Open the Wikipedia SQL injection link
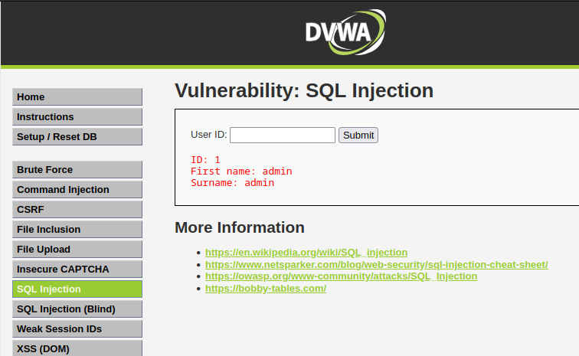Image resolution: width=579 pixels, height=356 pixels. (306, 252)
